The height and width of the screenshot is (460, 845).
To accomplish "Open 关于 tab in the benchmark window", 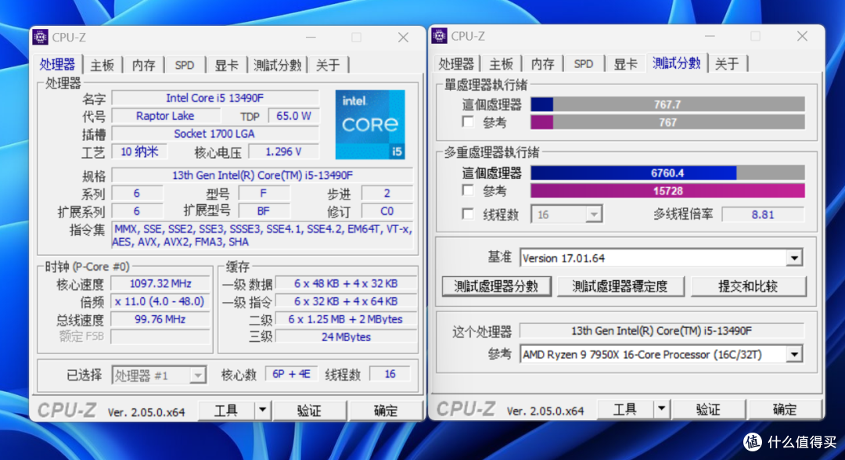I will 726,64.
